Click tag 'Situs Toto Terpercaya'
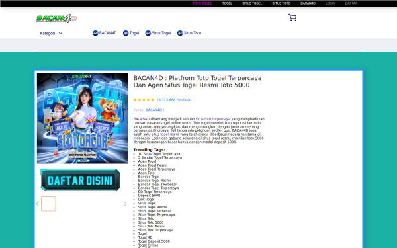 coord(155,230)
